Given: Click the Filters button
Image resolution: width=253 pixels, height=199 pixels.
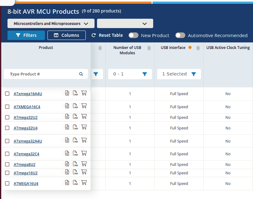Looking at the screenshot, I should (x=26, y=35).
